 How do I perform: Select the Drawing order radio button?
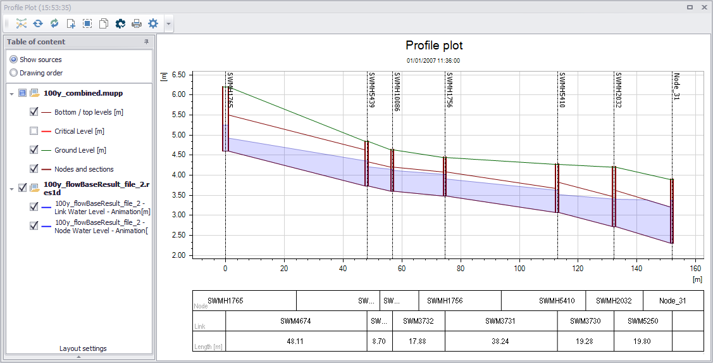pyautogui.click(x=14, y=73)
